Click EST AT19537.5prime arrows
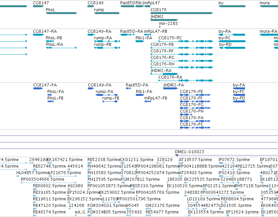Image resolution: width=278 pixels, height=217 pixels. pos(181,163)
